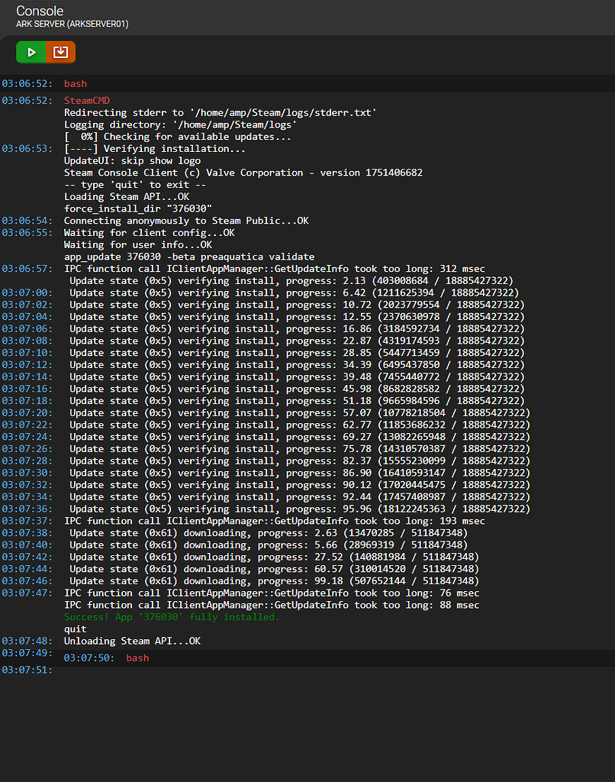This screenshot has height=782, width=615.
Task: Click the 'Redirecting stderr' log line
Action: (x=220, y=113)
